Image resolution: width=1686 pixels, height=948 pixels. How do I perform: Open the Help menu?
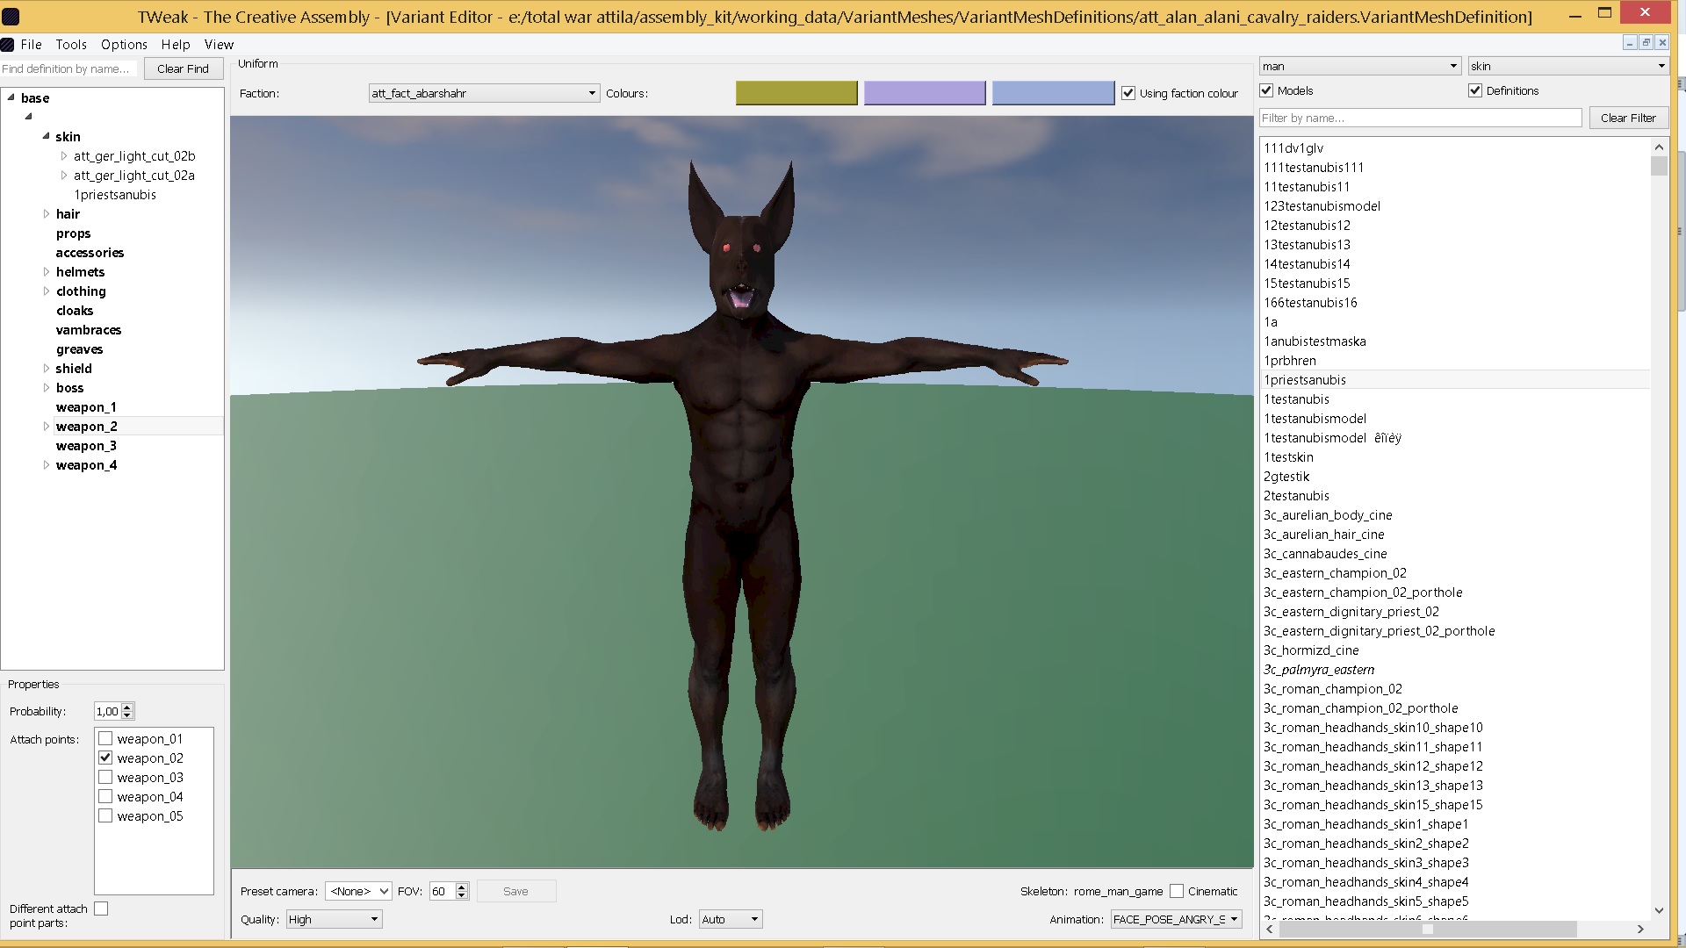(x=175, y=44)
